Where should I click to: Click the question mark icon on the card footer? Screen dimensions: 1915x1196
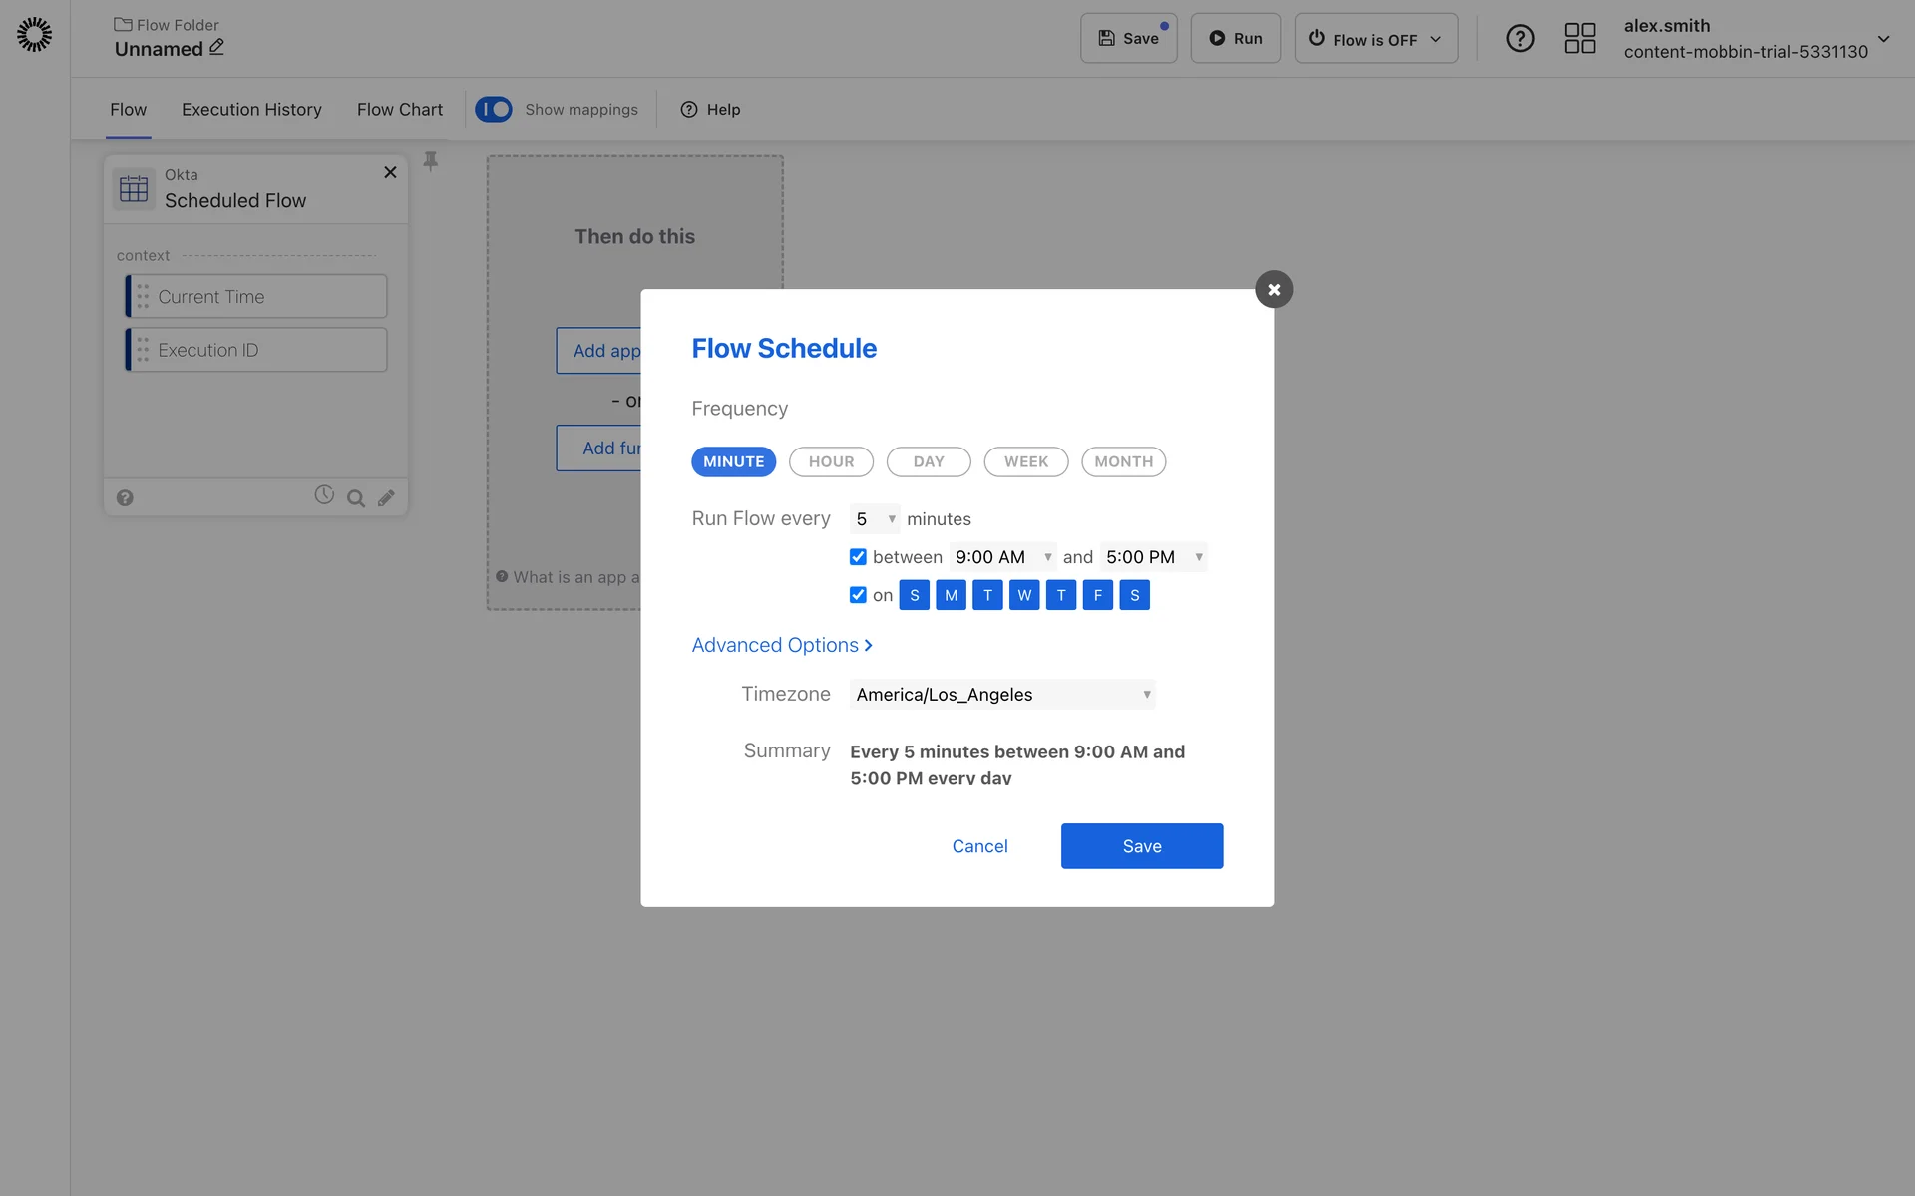point(125,498)
